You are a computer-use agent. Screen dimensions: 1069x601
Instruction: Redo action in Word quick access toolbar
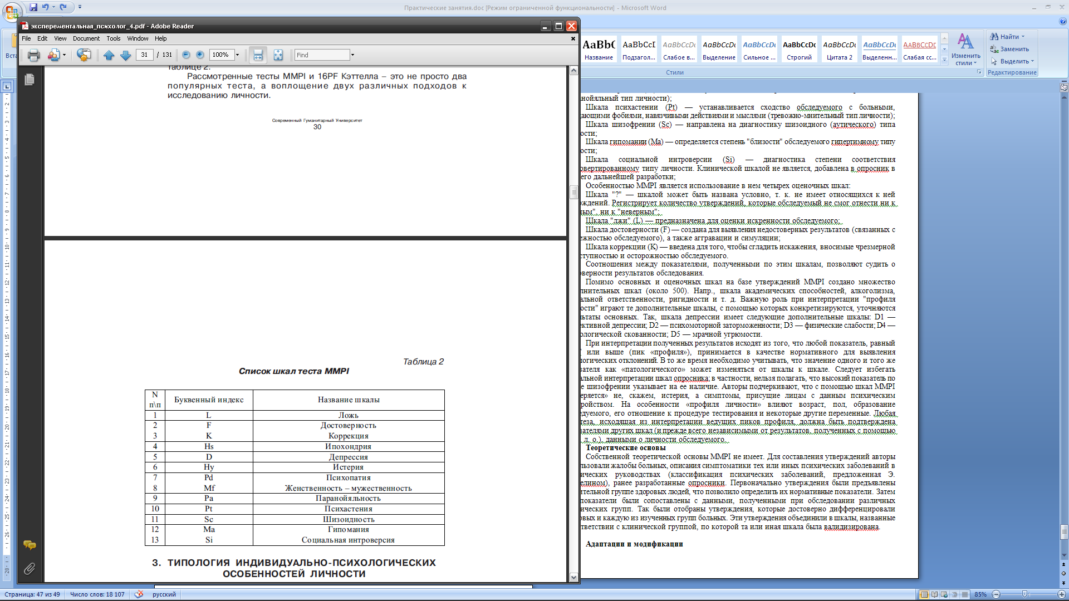[x=63, y=7]
